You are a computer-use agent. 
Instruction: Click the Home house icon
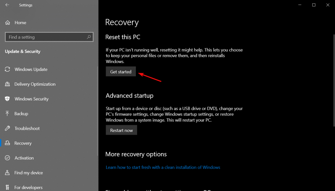[7, 22]
